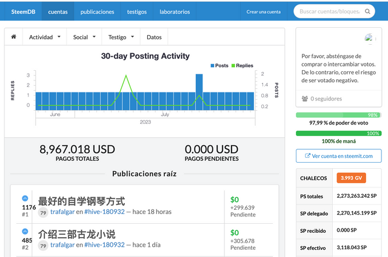Click the 97,99 % de poder de voto label
The image size is (388, 257).
(338, 123)
